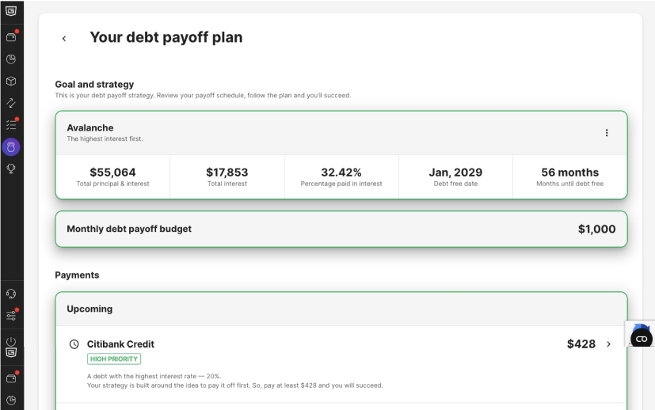Open the trophy goals icon in sidebar
655x410 pixels.
point(11,169)
